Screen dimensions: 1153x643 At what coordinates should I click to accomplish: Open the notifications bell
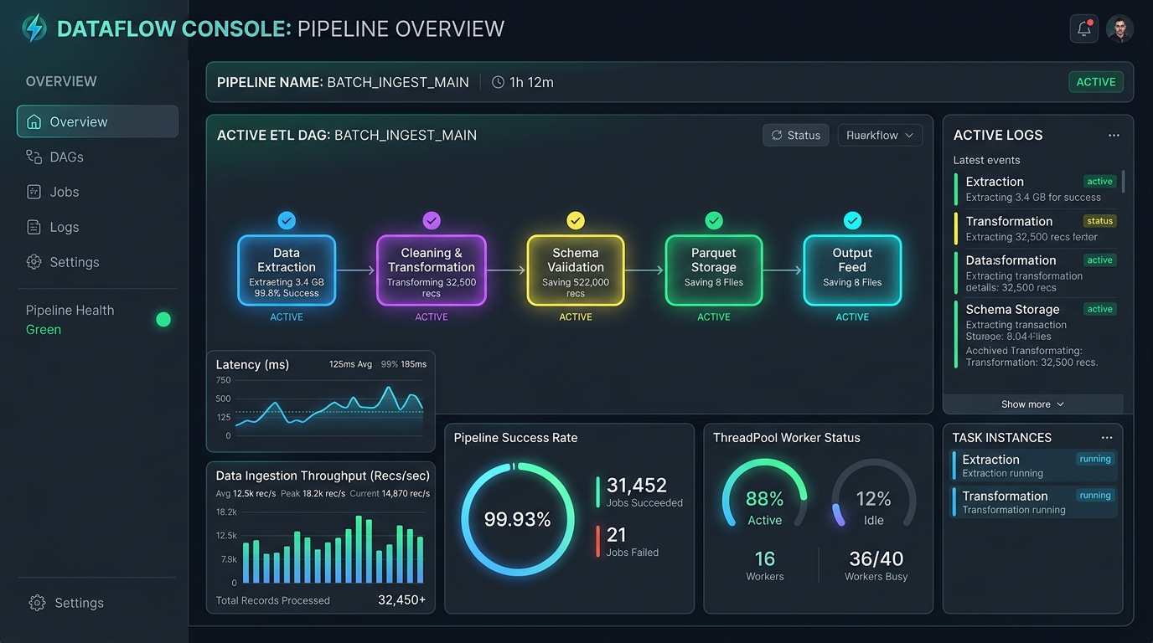1084,28
